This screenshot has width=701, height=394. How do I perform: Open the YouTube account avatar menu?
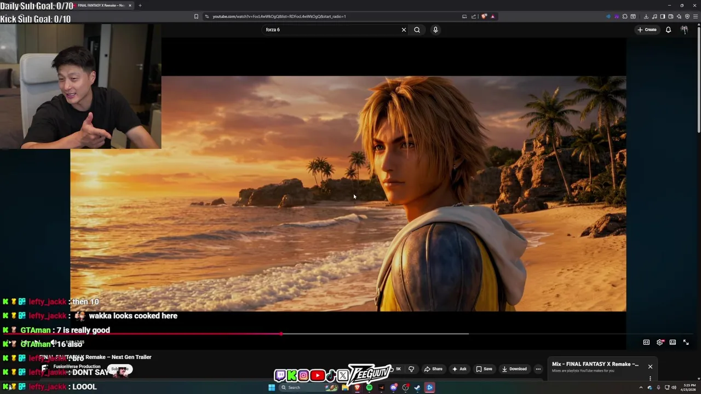[x=684, y=30]
